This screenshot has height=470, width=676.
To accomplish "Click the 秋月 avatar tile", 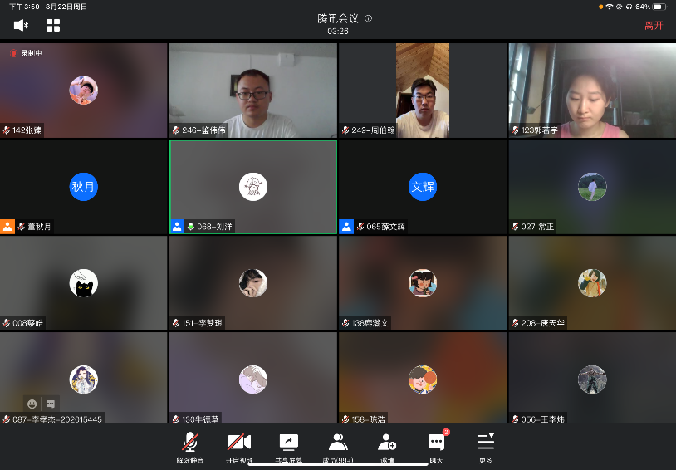I will tap(84, 187).
